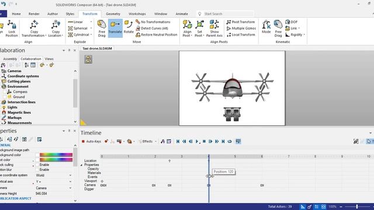Open the World coordinate system dropdown

pyautogui.click(x=70, y=175)
